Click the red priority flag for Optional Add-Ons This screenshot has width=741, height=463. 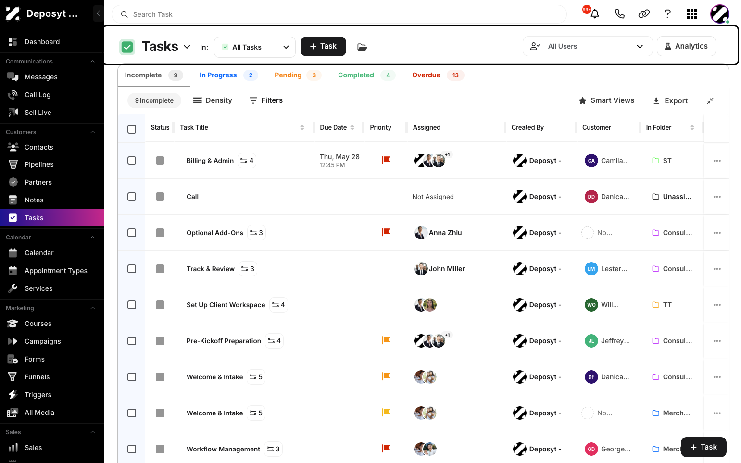click(x=386, y=232)
